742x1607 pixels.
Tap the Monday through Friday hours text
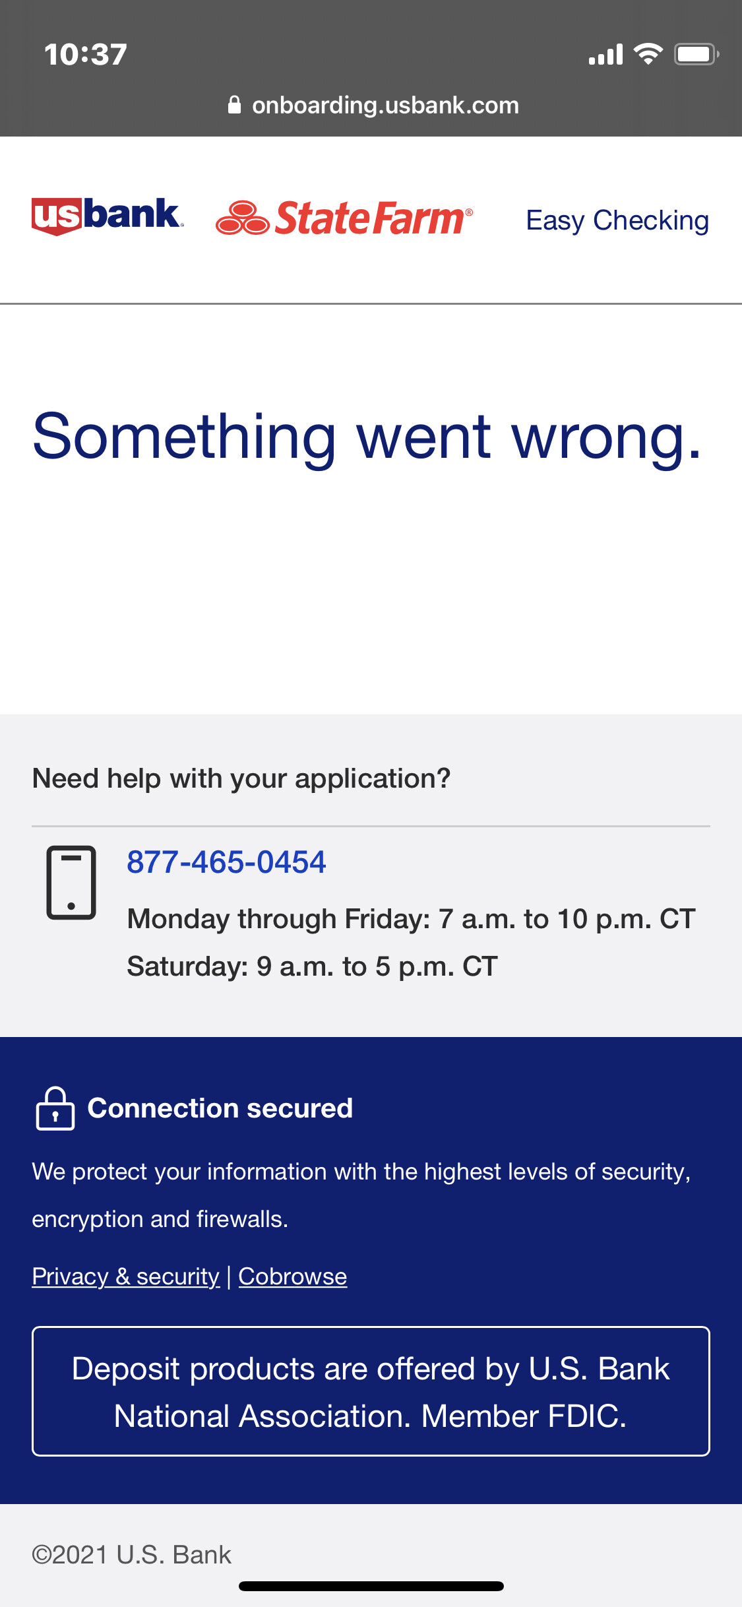click(x=411, y=919)
